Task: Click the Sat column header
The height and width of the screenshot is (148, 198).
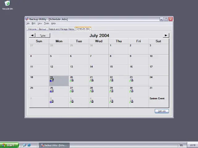Action: pyautogui.click(x=159, y=41)
